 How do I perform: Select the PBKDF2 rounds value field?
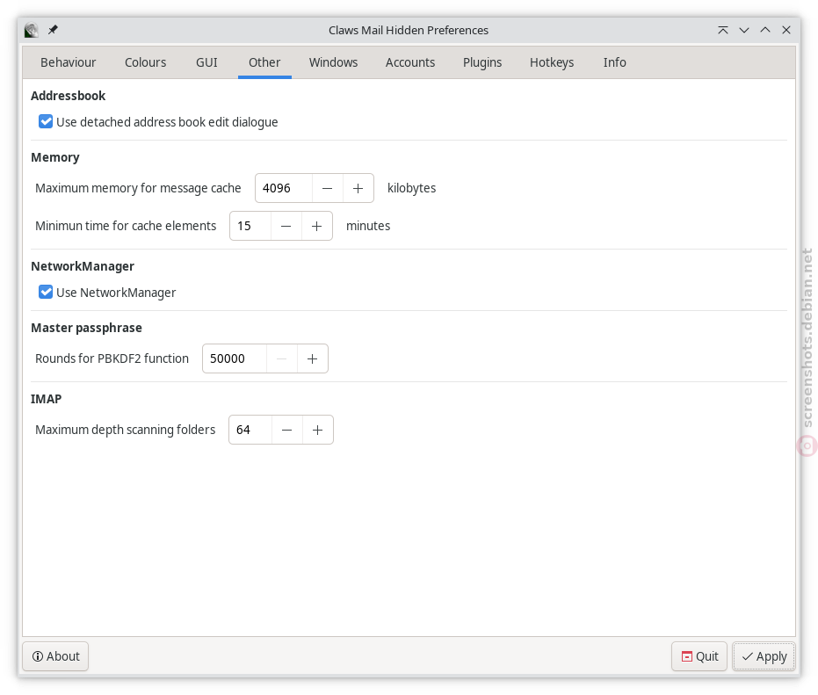coord(235,359)
